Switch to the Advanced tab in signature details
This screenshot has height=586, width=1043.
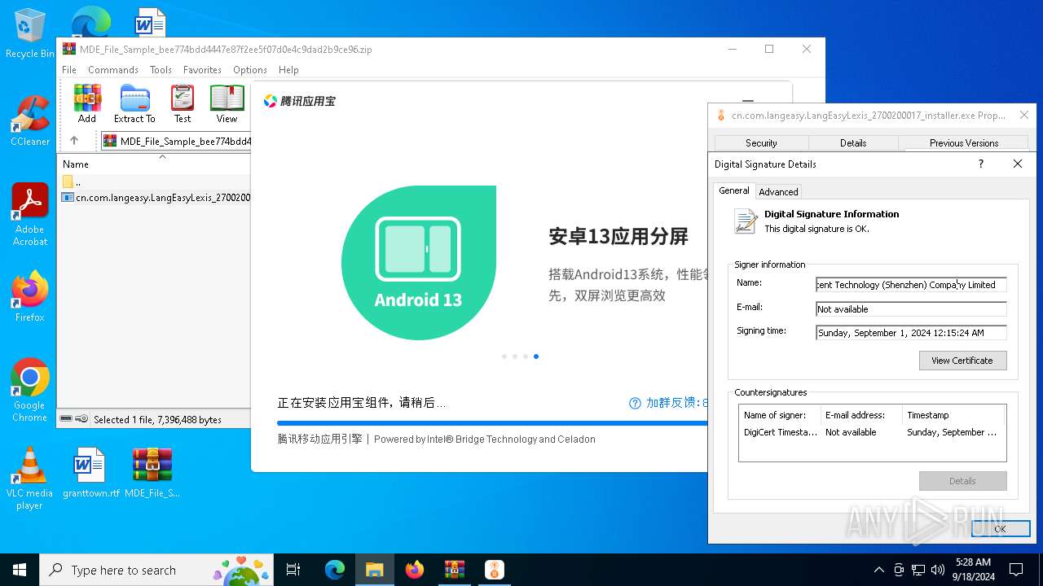(778, 192)
